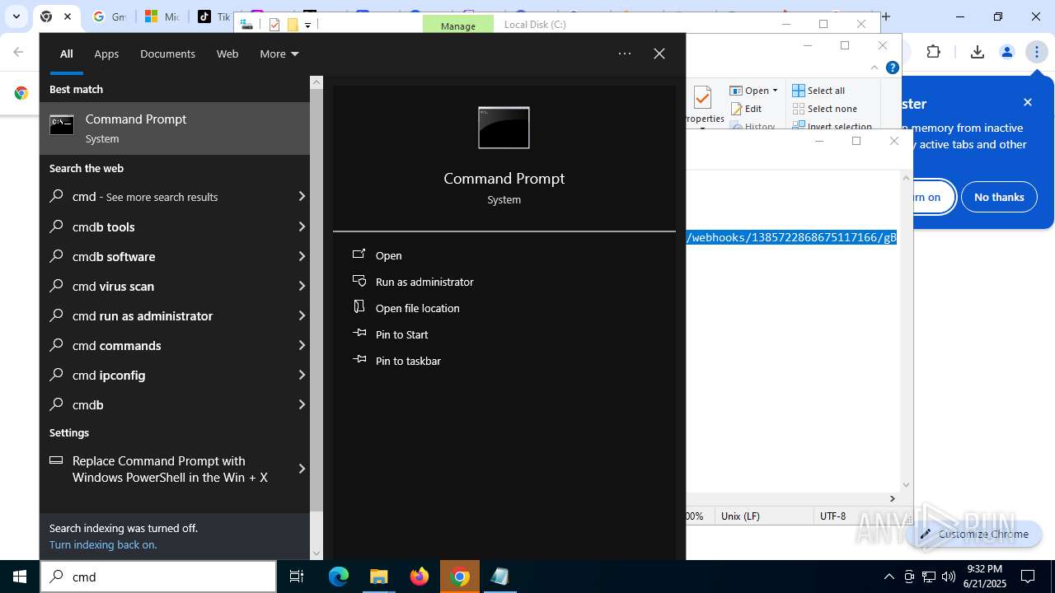Select Pin to taskbar option
Viewport: 1055px width, 593px height.
(408, 361)
